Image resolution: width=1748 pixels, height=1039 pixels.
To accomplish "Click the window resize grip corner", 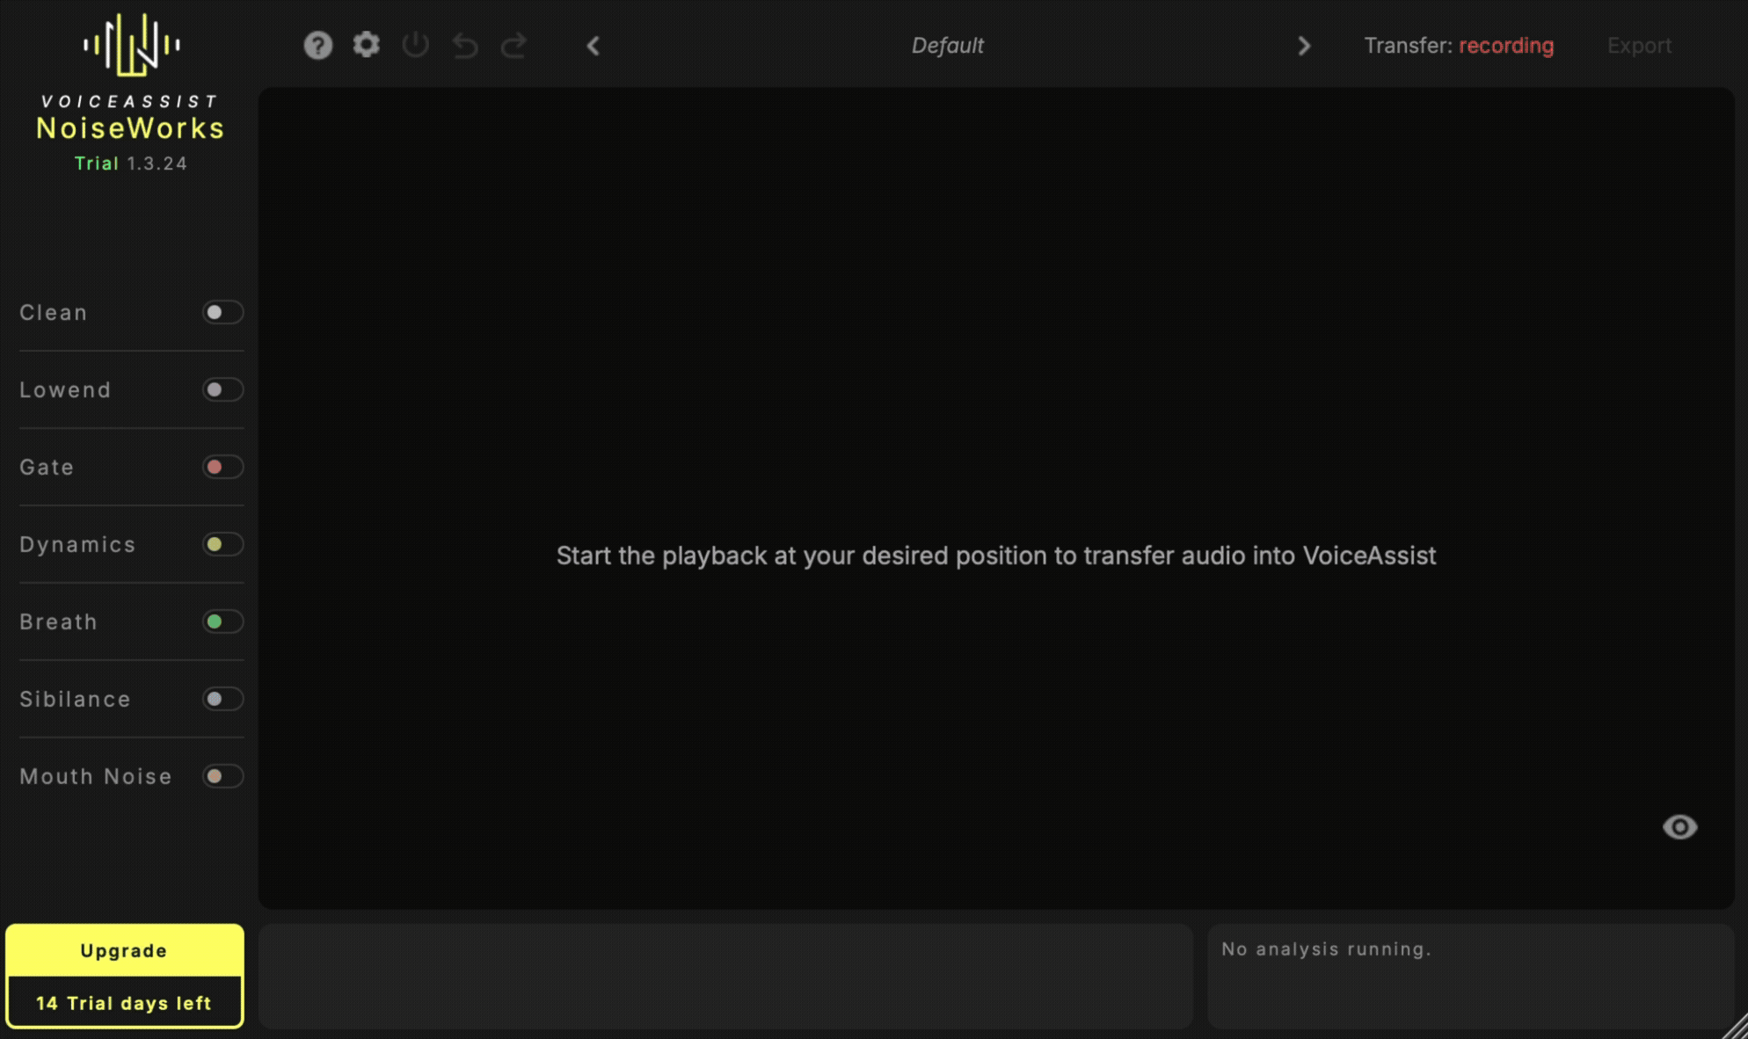I will (x=1736, y=1027).
